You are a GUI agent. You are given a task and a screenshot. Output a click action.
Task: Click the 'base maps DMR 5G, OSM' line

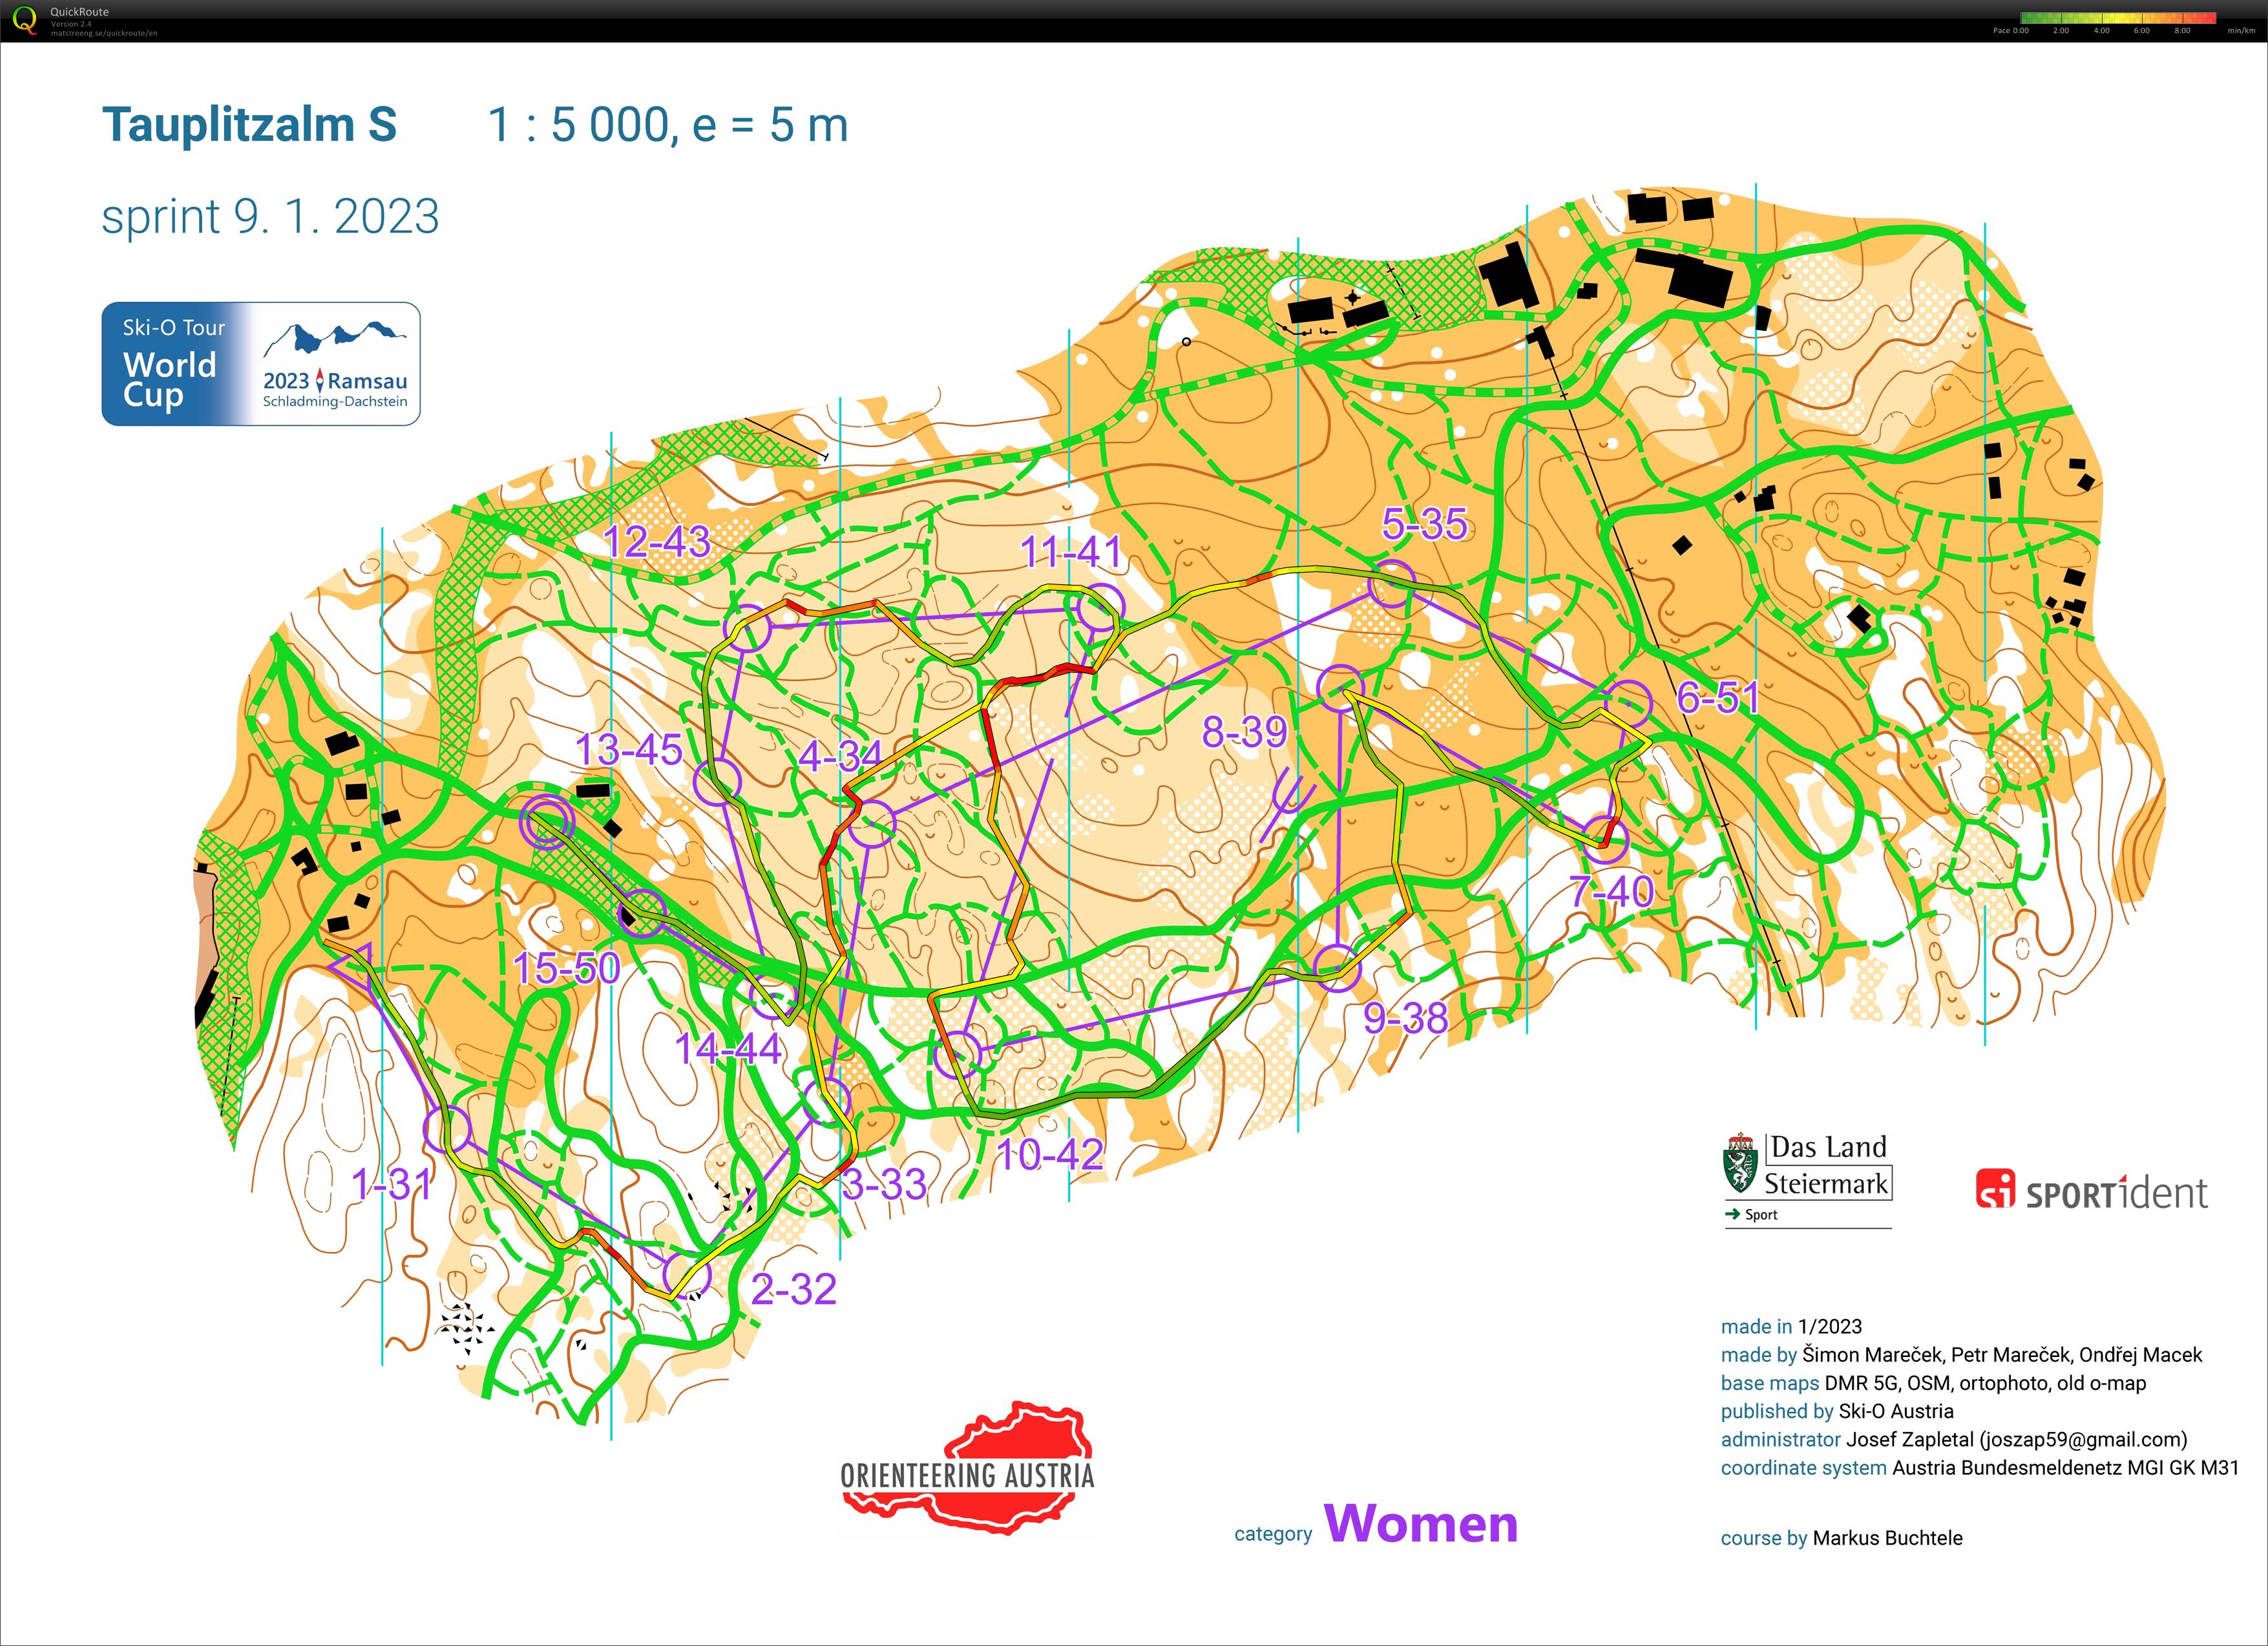pos(1933,1383)
